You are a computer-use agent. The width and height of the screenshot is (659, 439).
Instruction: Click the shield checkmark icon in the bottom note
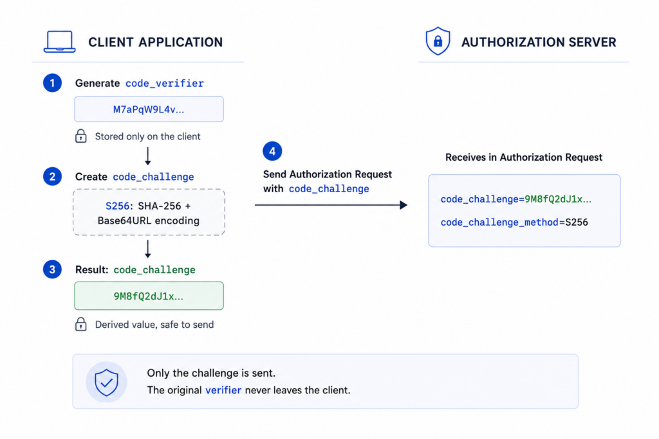pyautogui.click(x=106, y=382)
